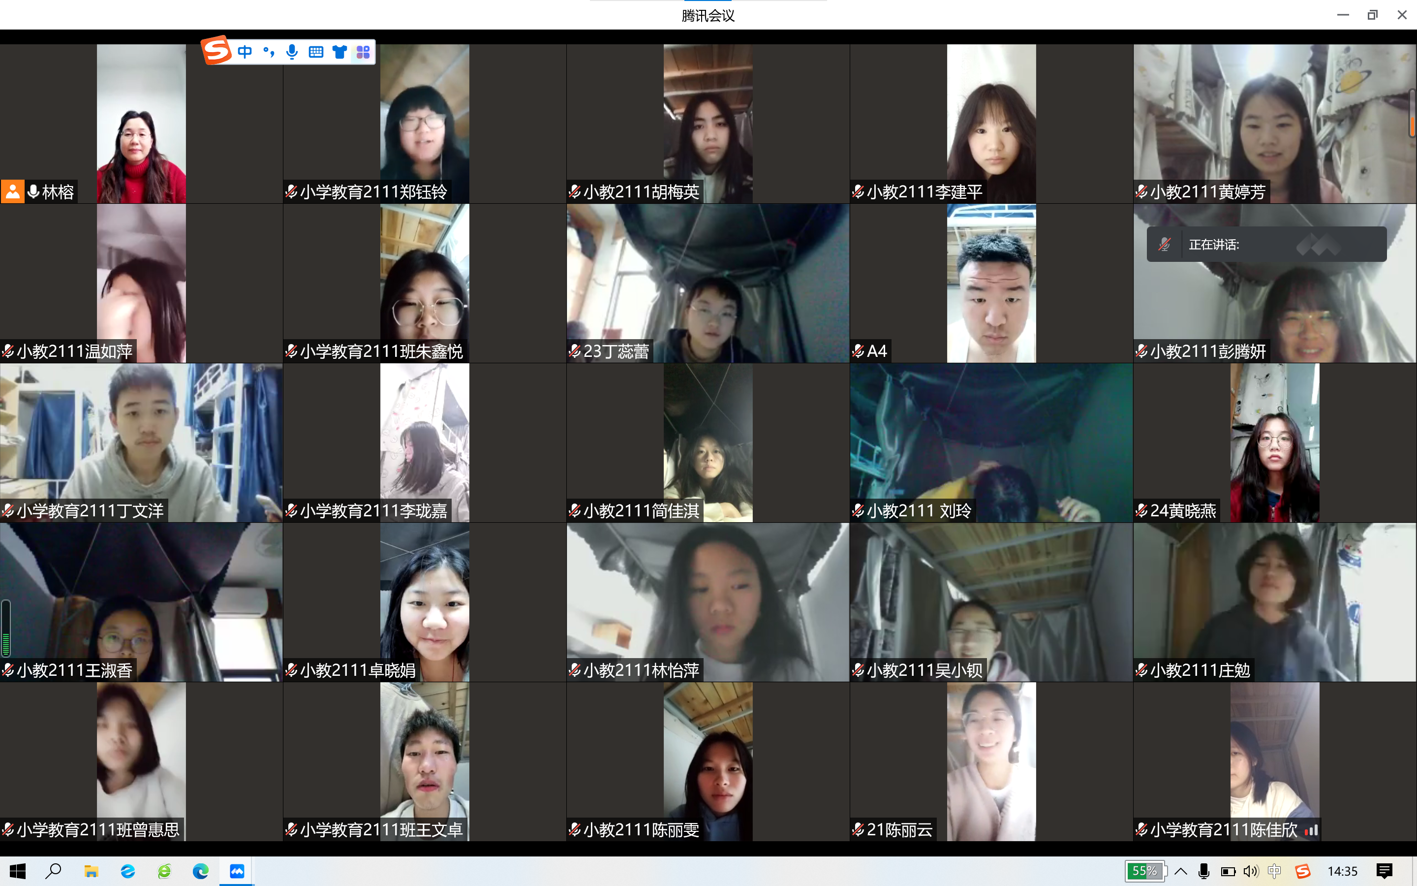
Task: Open volume control in system tray
Action: (1251, 871)
